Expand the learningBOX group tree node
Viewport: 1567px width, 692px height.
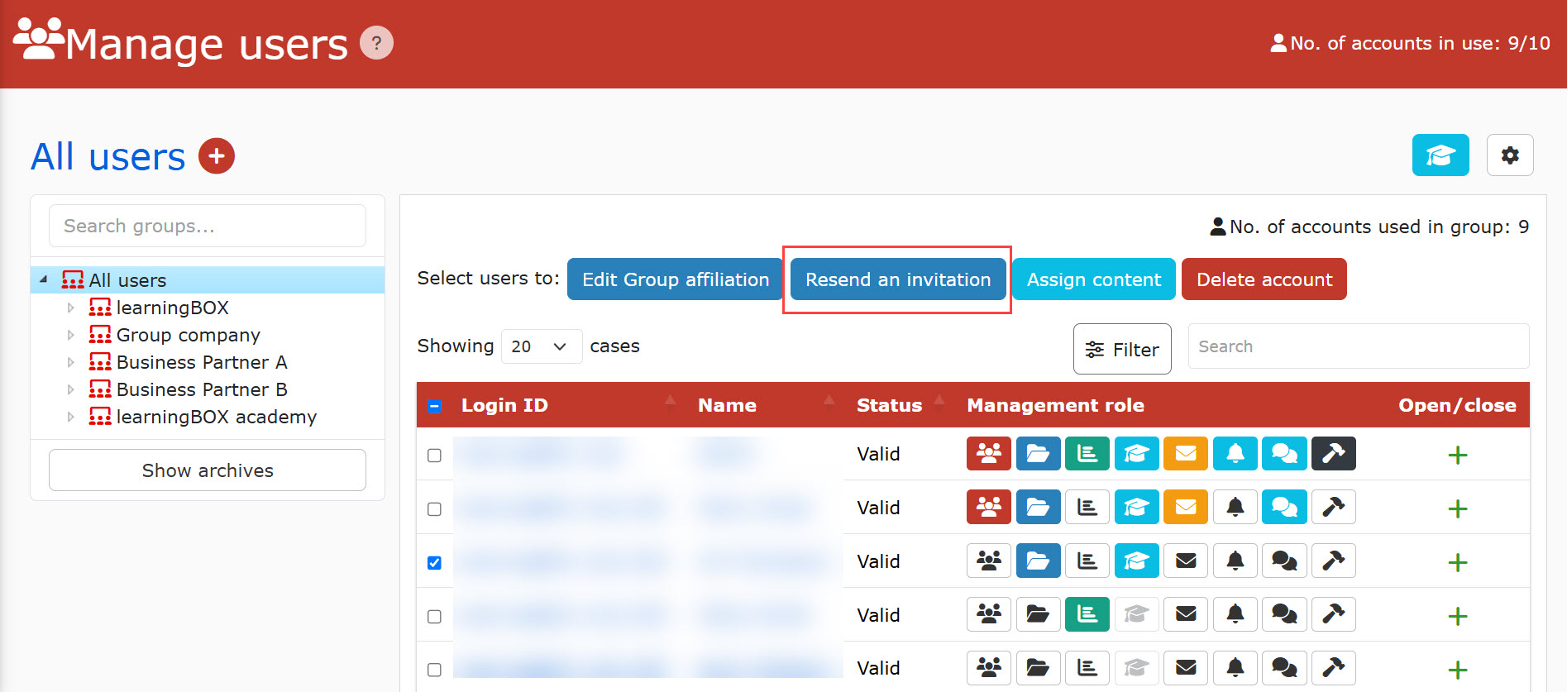pos(70,308)
